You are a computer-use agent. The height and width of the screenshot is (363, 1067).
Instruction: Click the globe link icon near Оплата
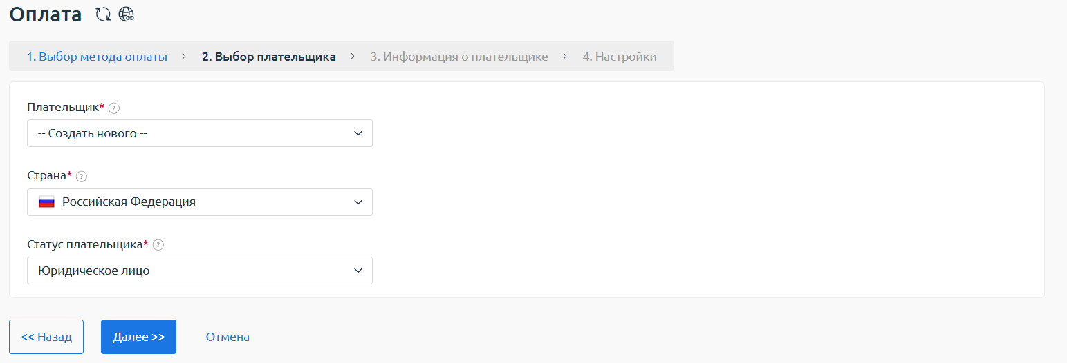(126, 14)
